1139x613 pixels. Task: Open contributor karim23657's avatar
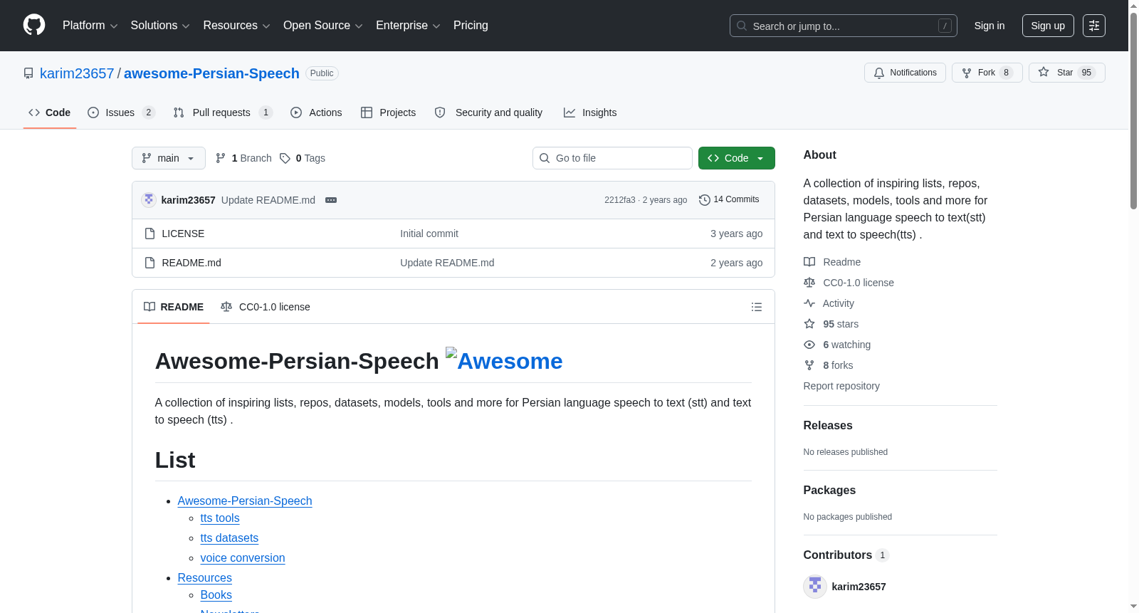point(815,587)
